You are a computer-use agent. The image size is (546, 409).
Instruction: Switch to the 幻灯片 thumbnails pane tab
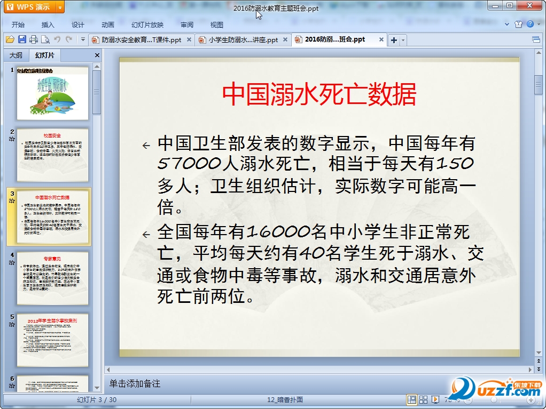45,55
